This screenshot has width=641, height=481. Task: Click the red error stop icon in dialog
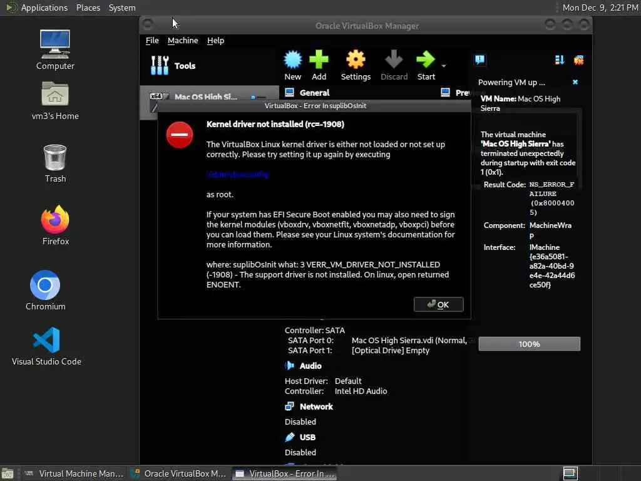click(x=180, y=135)
